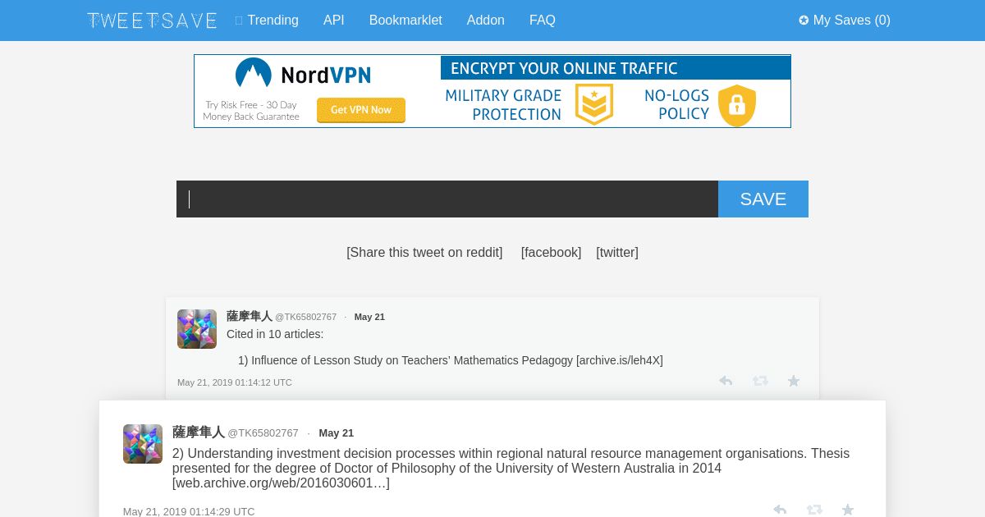985x517 pixels.
Task: Retweet the 'Understanding investment decision' tweet
Action: pyautogui.click(x=814, y=510)
